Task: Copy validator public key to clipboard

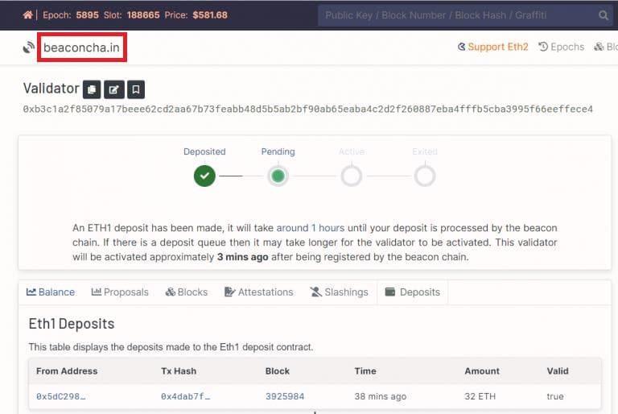Action: coord(92,89)
